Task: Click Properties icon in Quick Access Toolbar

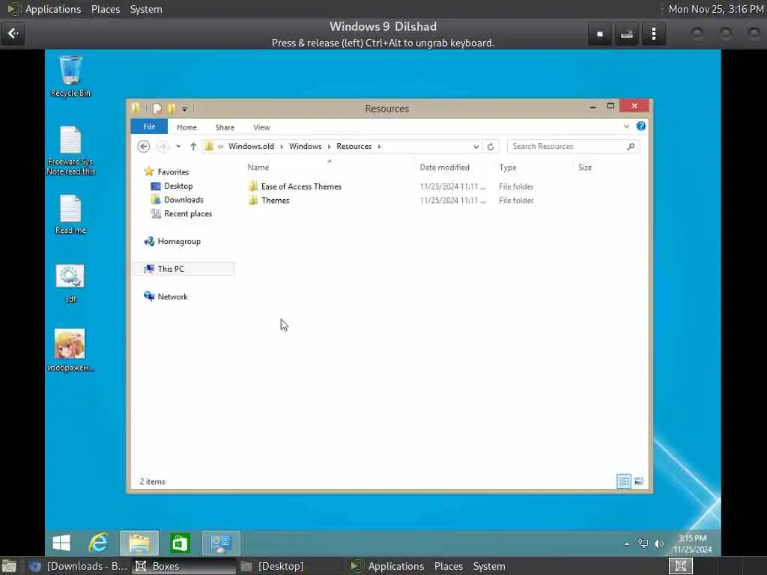Action: (x=157, y=109)
